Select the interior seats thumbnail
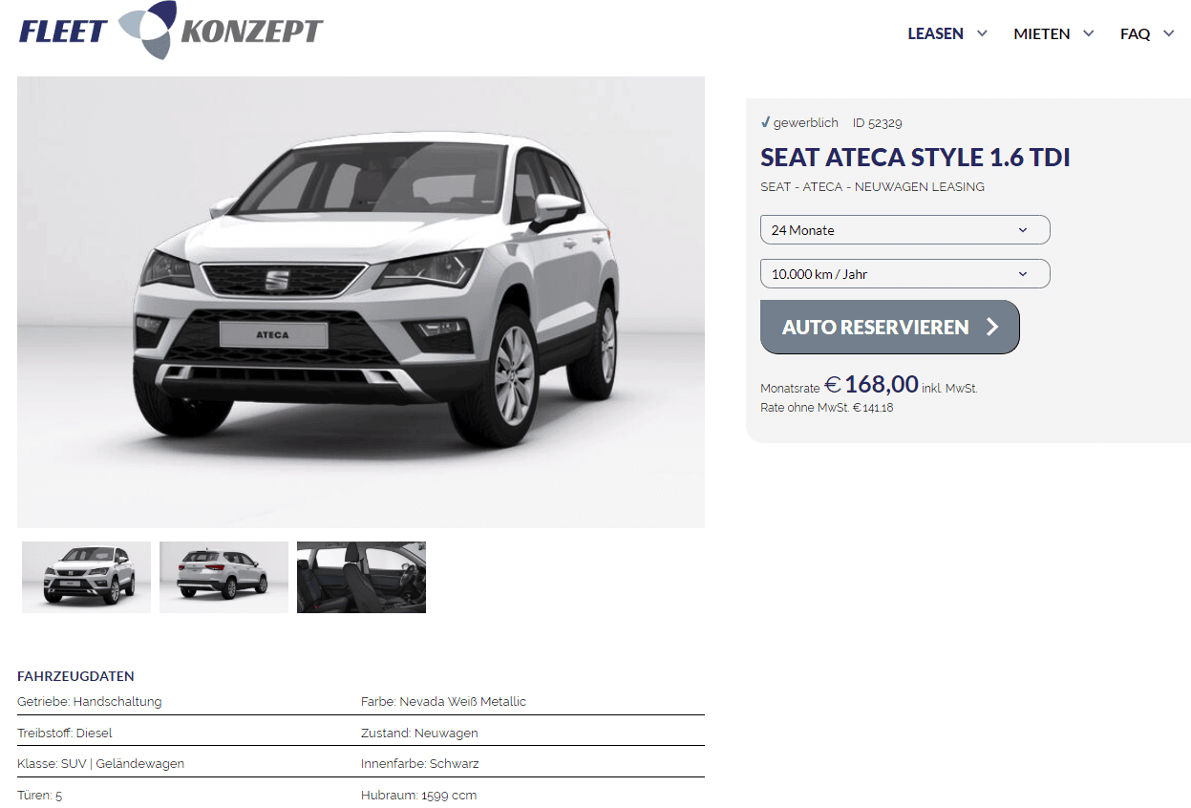The width and height of the screenshot is (1191, 808). click(x=361, y=577)
